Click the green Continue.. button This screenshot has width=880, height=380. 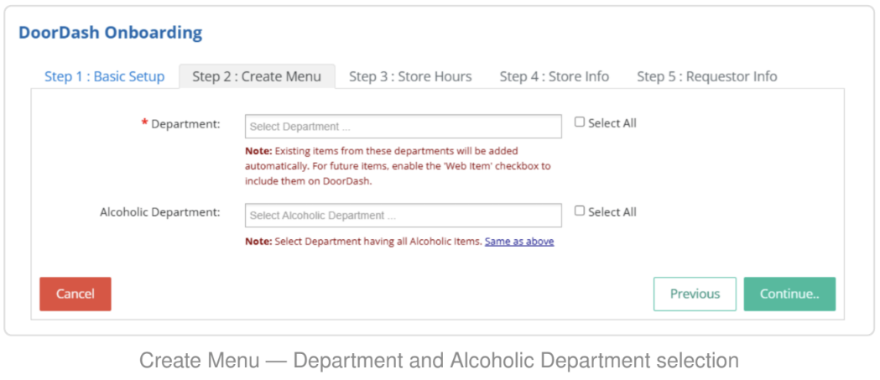789,294
